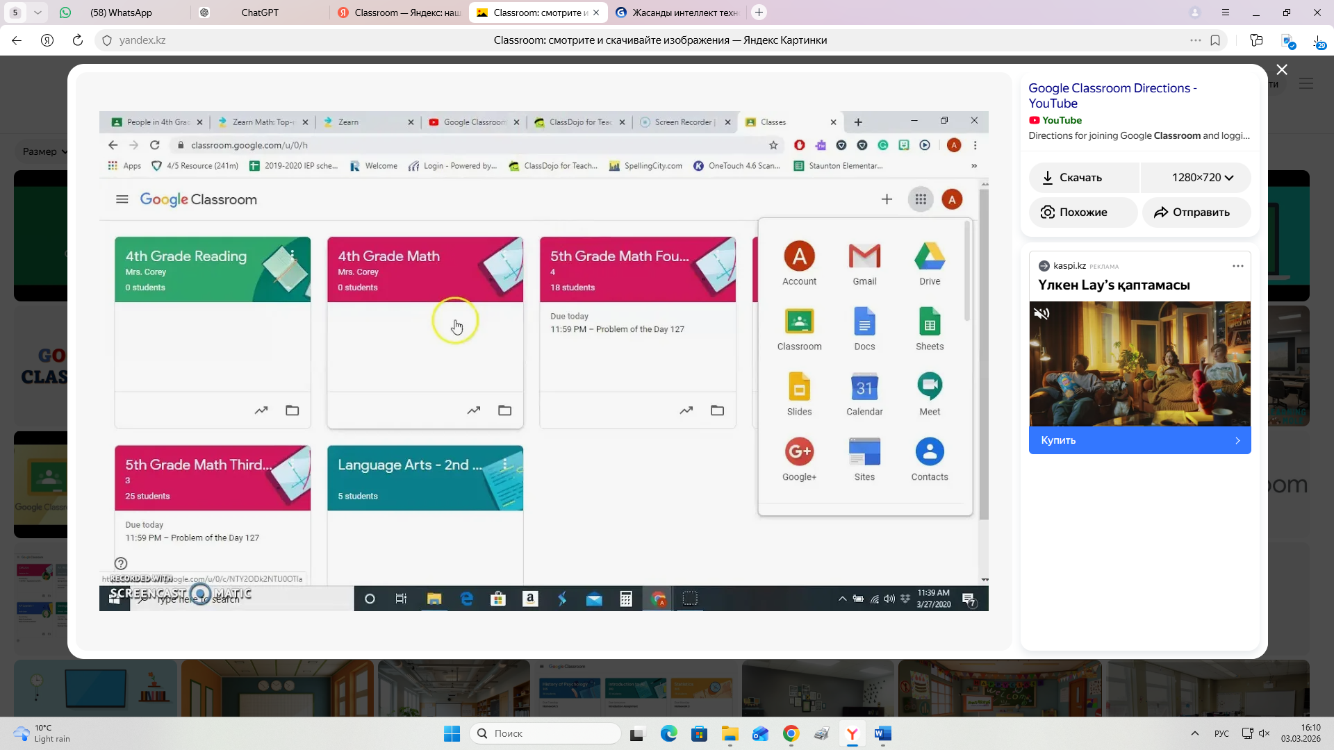1334x750 pixels.
Task: Click the Windows taskbar search field
Action: [x=545, y=733]
